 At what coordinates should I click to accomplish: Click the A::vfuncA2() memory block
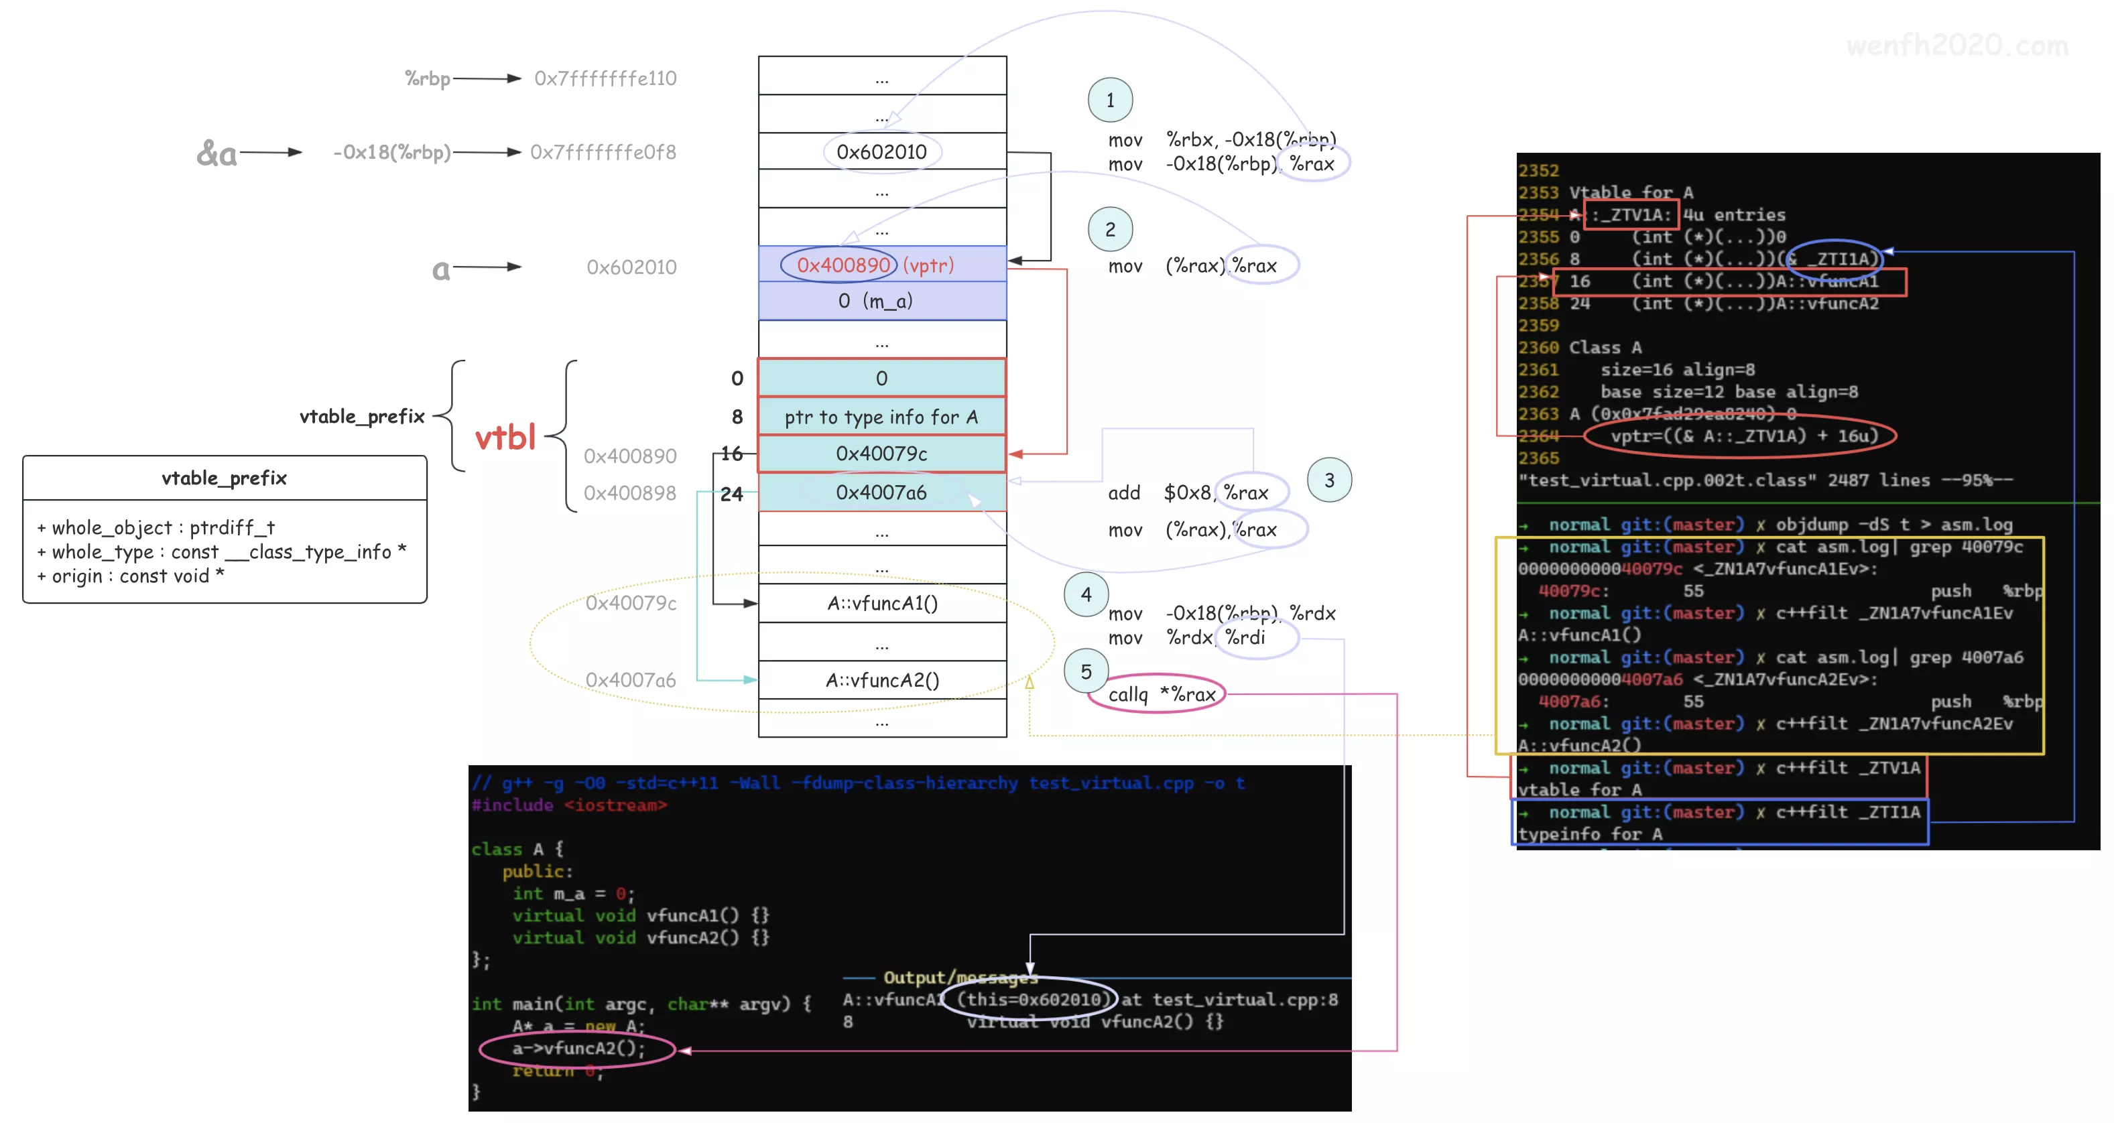tap(881, 680)
